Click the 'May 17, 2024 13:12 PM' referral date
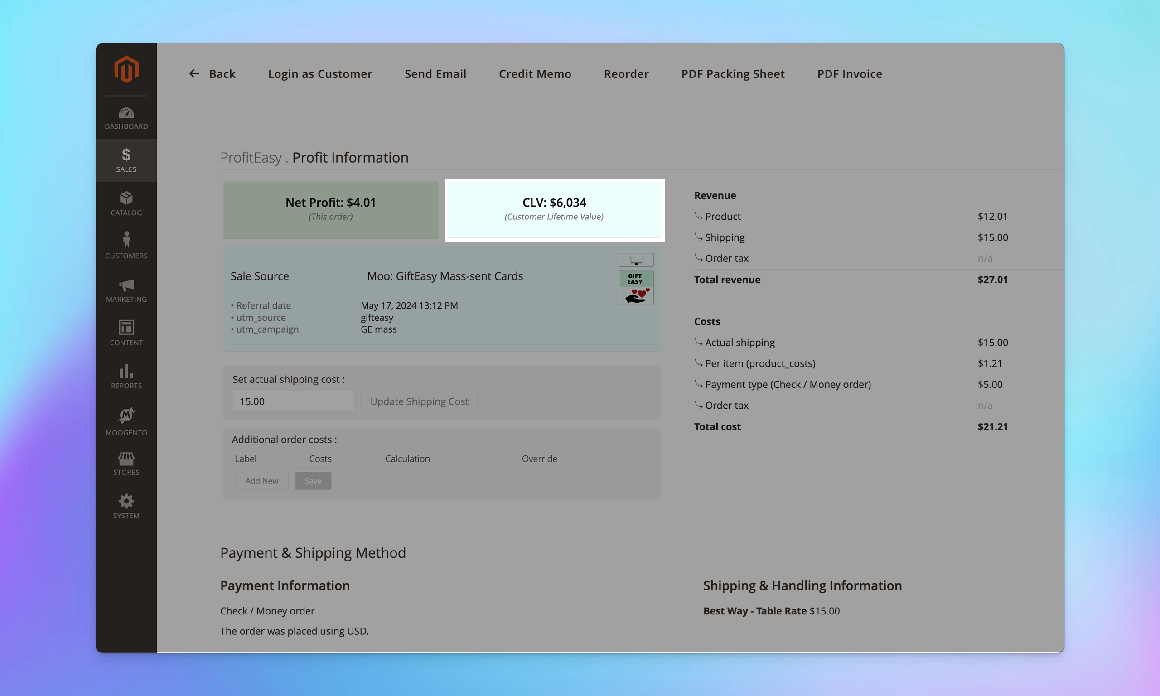 409,305
